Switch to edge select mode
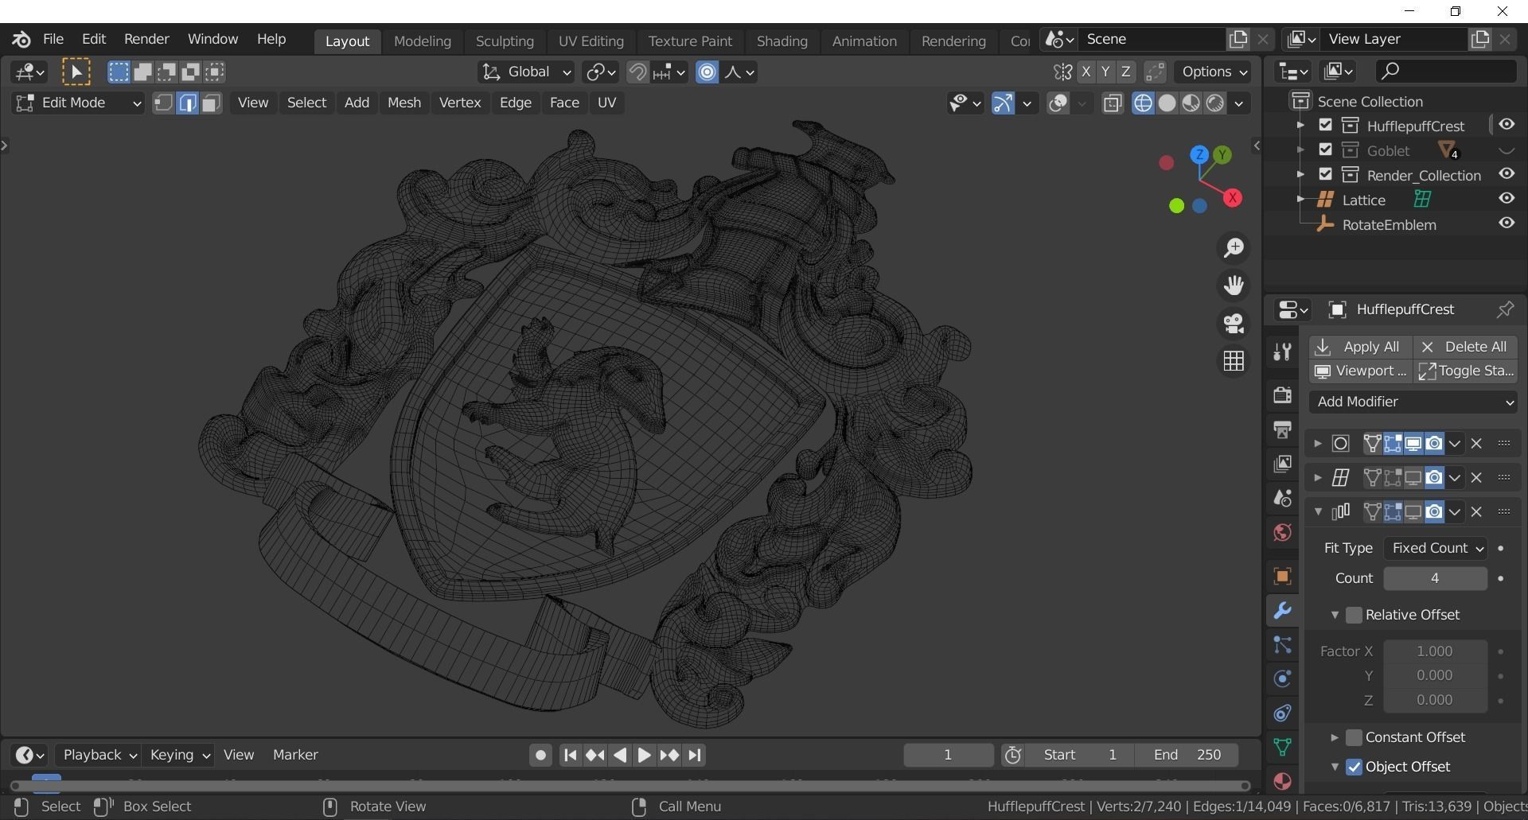The width and height of the screenshot is (1528, 820). (x=188, y=103)
